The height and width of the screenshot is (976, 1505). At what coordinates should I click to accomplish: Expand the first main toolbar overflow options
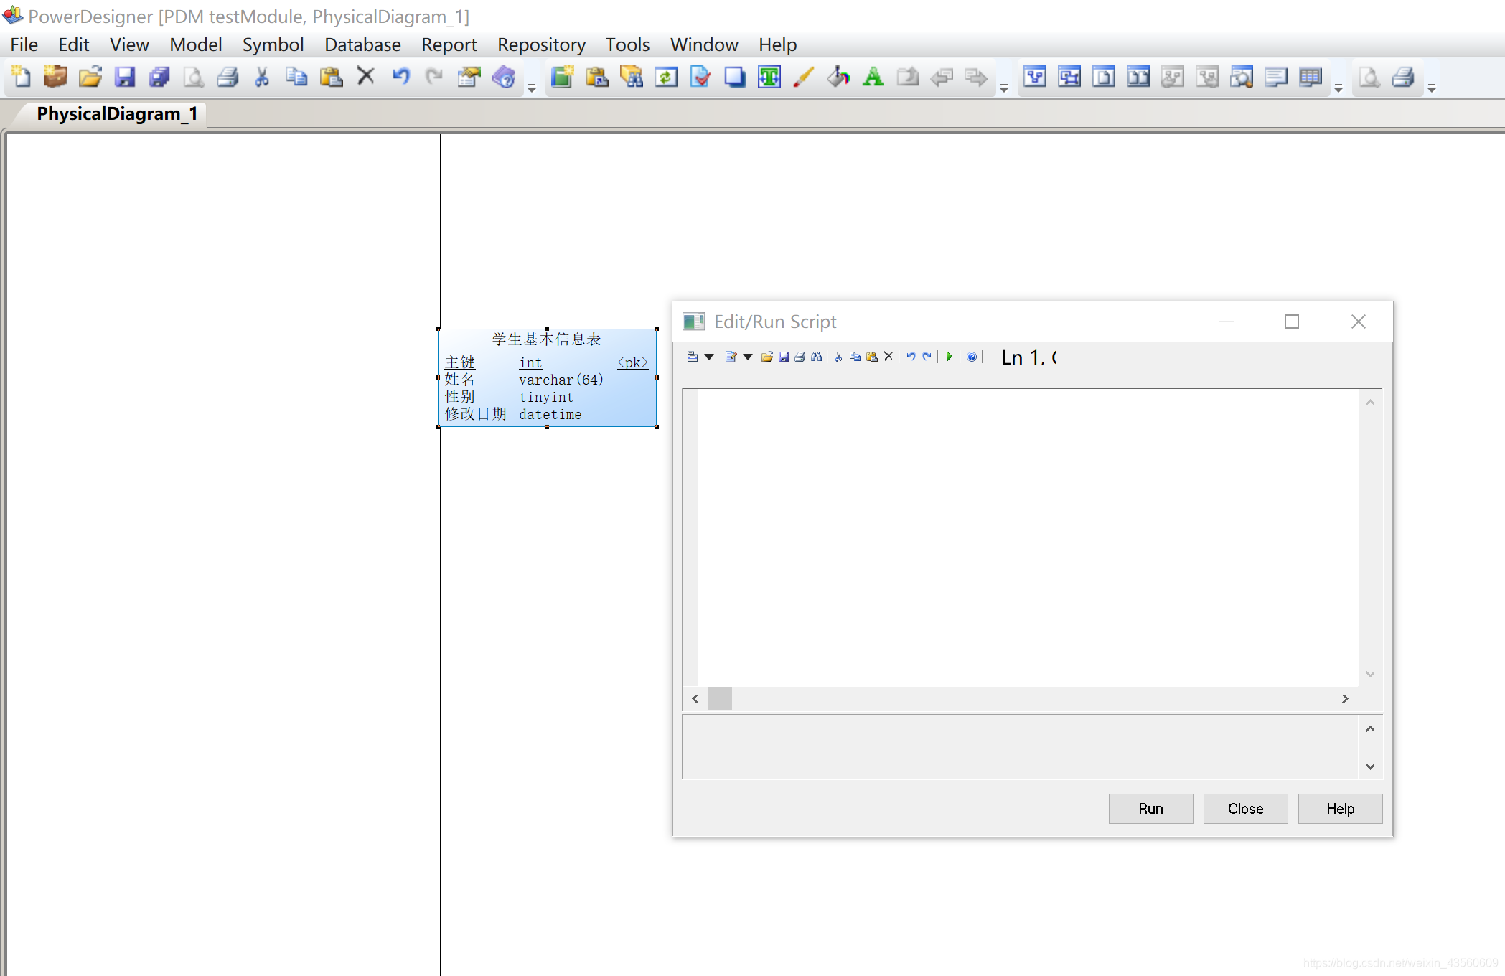[532, 88]
